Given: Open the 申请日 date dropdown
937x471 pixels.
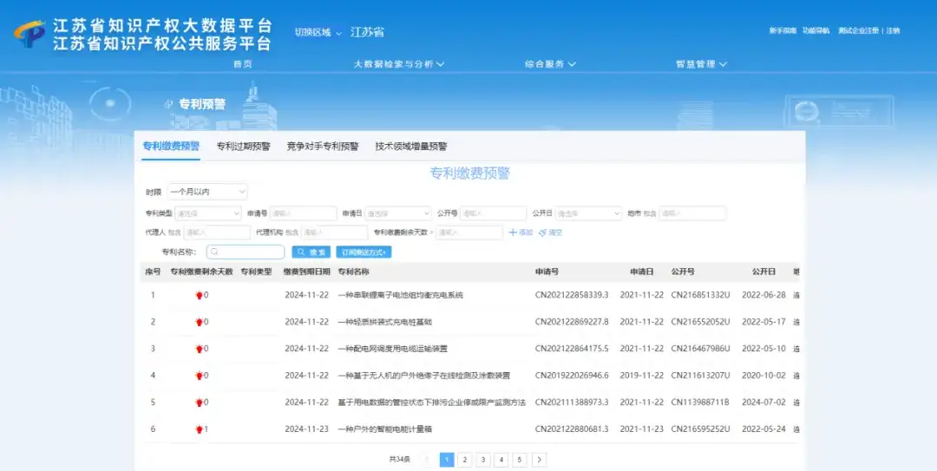Looking at the screenshot, I should coord(398,213).
